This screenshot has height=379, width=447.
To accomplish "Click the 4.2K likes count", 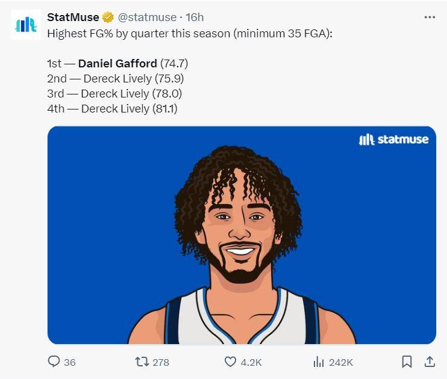I will 251,362.
